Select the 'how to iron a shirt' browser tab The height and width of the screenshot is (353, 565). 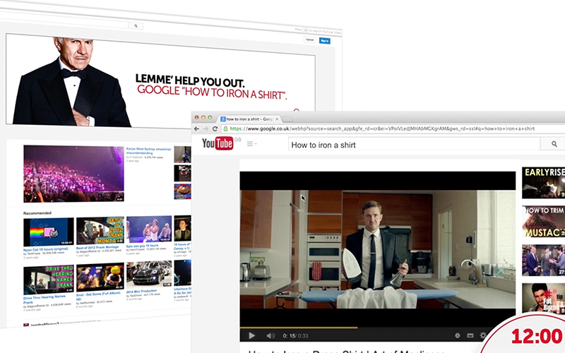tap(248, 119)
